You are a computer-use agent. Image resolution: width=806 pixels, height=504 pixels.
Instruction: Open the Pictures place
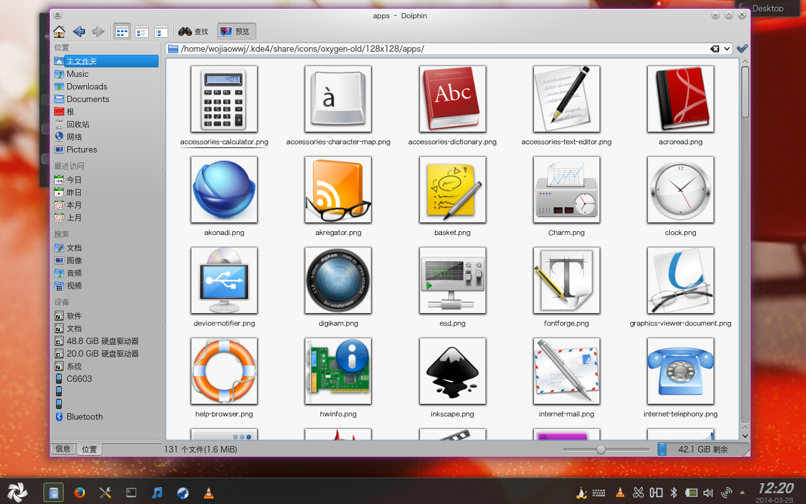[106, 149]
